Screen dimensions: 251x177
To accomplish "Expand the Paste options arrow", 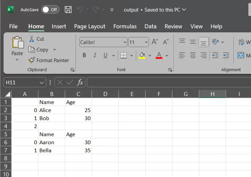I will (x=17, y=60).
